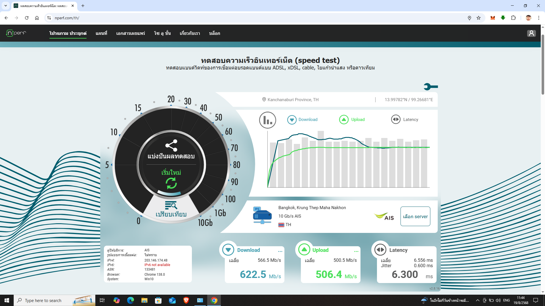Open the Chrome profile avatar

[529, 18]
